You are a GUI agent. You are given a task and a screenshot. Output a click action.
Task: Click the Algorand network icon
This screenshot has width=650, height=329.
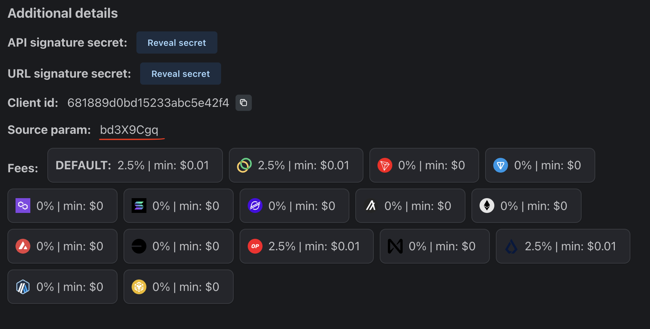[x=371, y=206]
